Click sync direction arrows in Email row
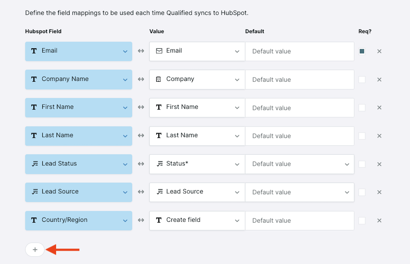The image size is (410, 264). 141,51
